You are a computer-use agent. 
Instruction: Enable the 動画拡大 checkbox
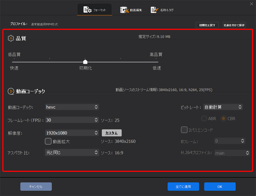tap(48, 141)
